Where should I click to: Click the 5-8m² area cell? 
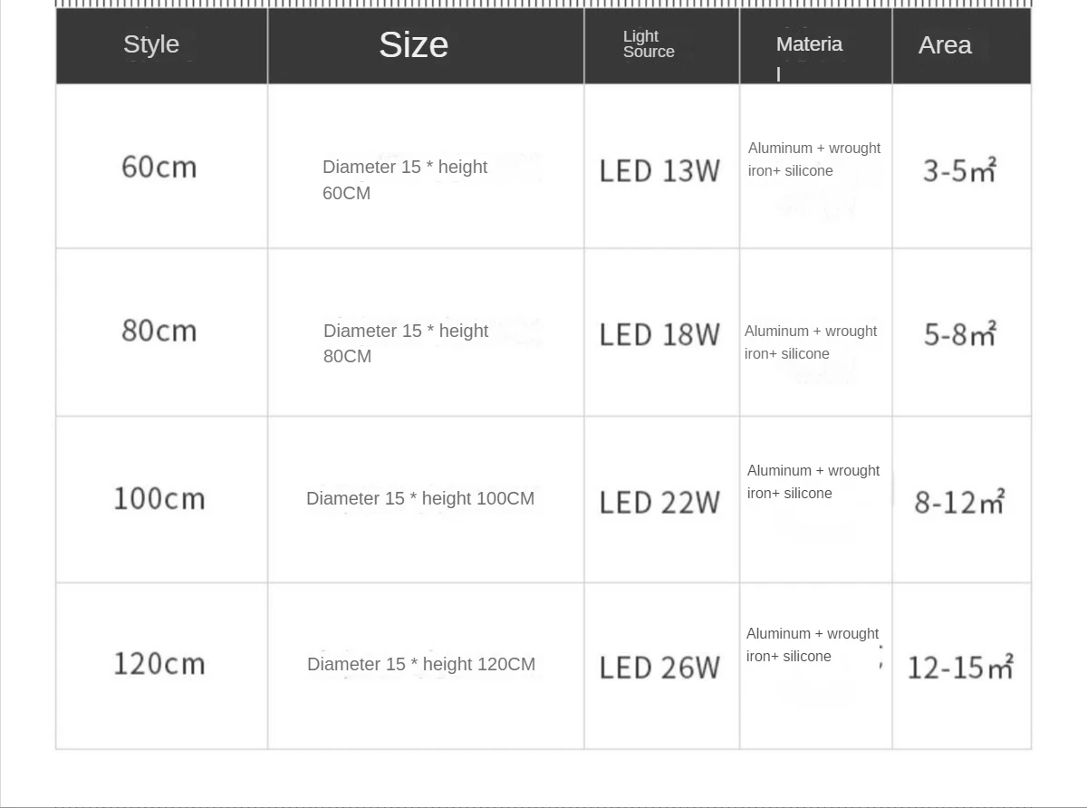tap(959, 334)
